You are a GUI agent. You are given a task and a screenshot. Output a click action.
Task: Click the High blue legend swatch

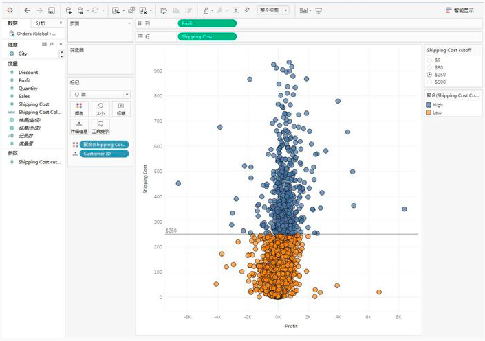429,105
